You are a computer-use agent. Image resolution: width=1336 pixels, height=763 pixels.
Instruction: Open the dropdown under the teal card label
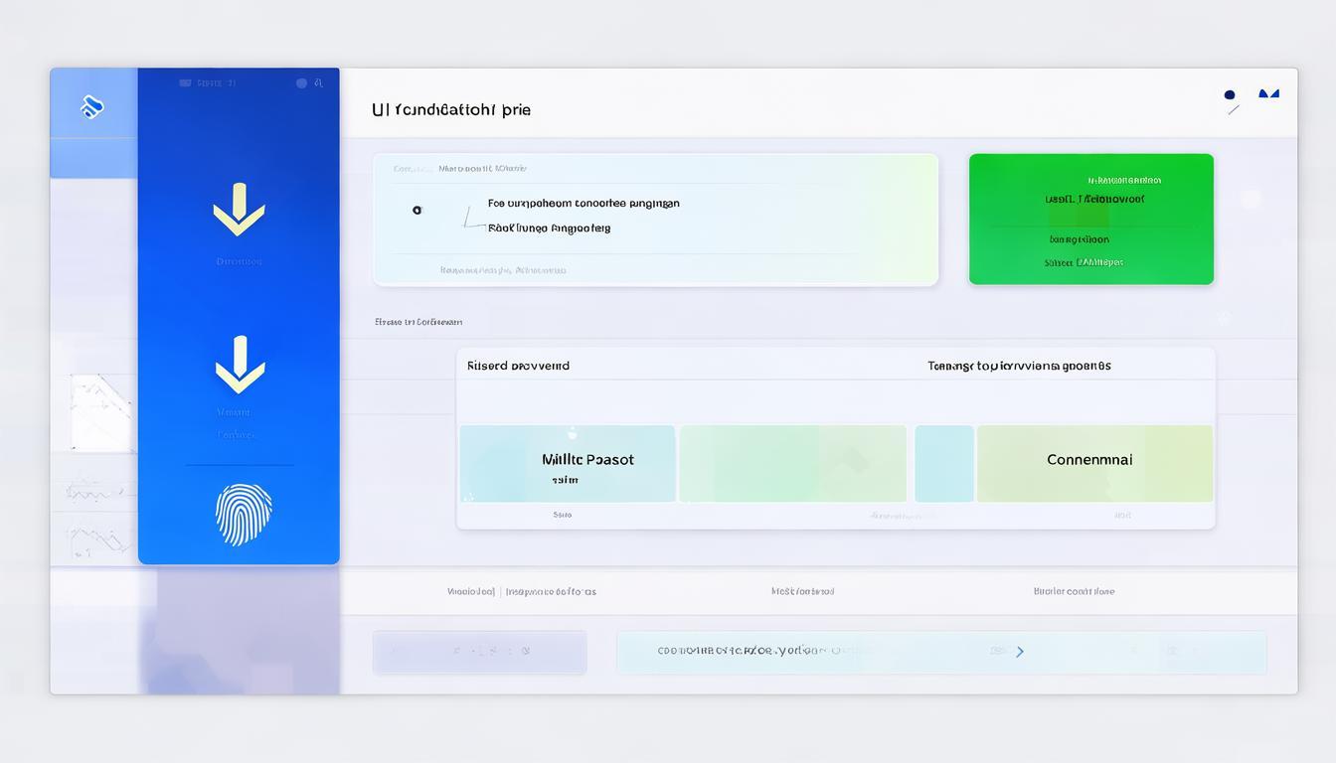(x=564, y=515)
